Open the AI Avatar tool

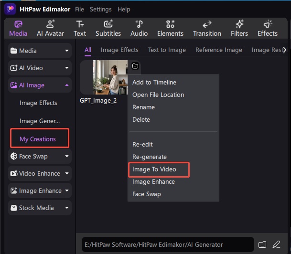pos(50,29)
